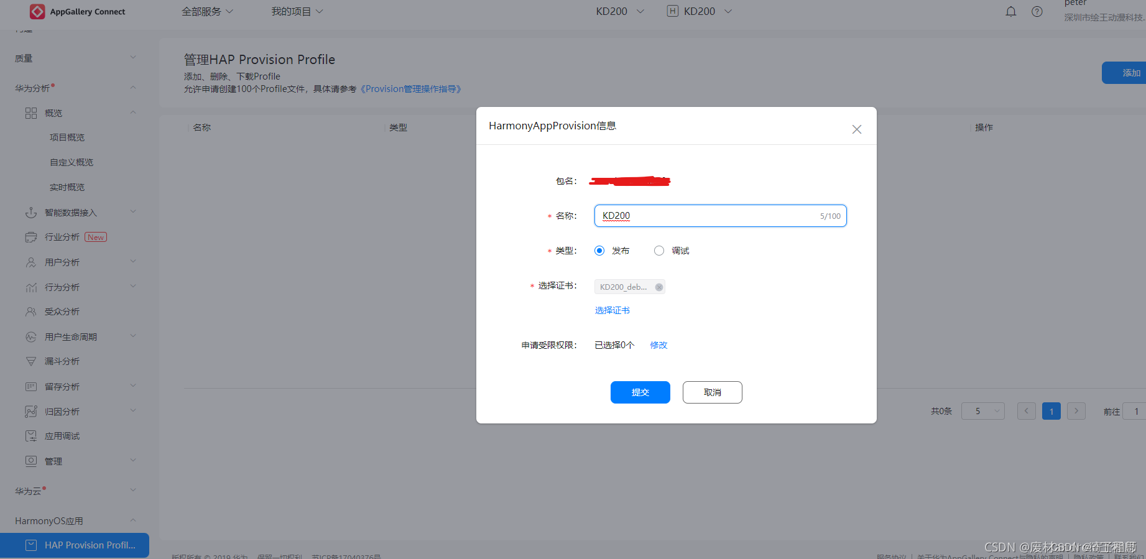1146x559 pixels.
Task: Click the AppGallery Connect logo icon
Action: coord(37,11)
